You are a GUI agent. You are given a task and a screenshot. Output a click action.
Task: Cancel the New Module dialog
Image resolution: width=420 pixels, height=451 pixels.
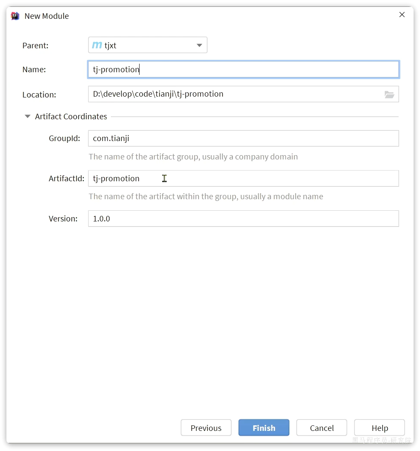[322, 428]
